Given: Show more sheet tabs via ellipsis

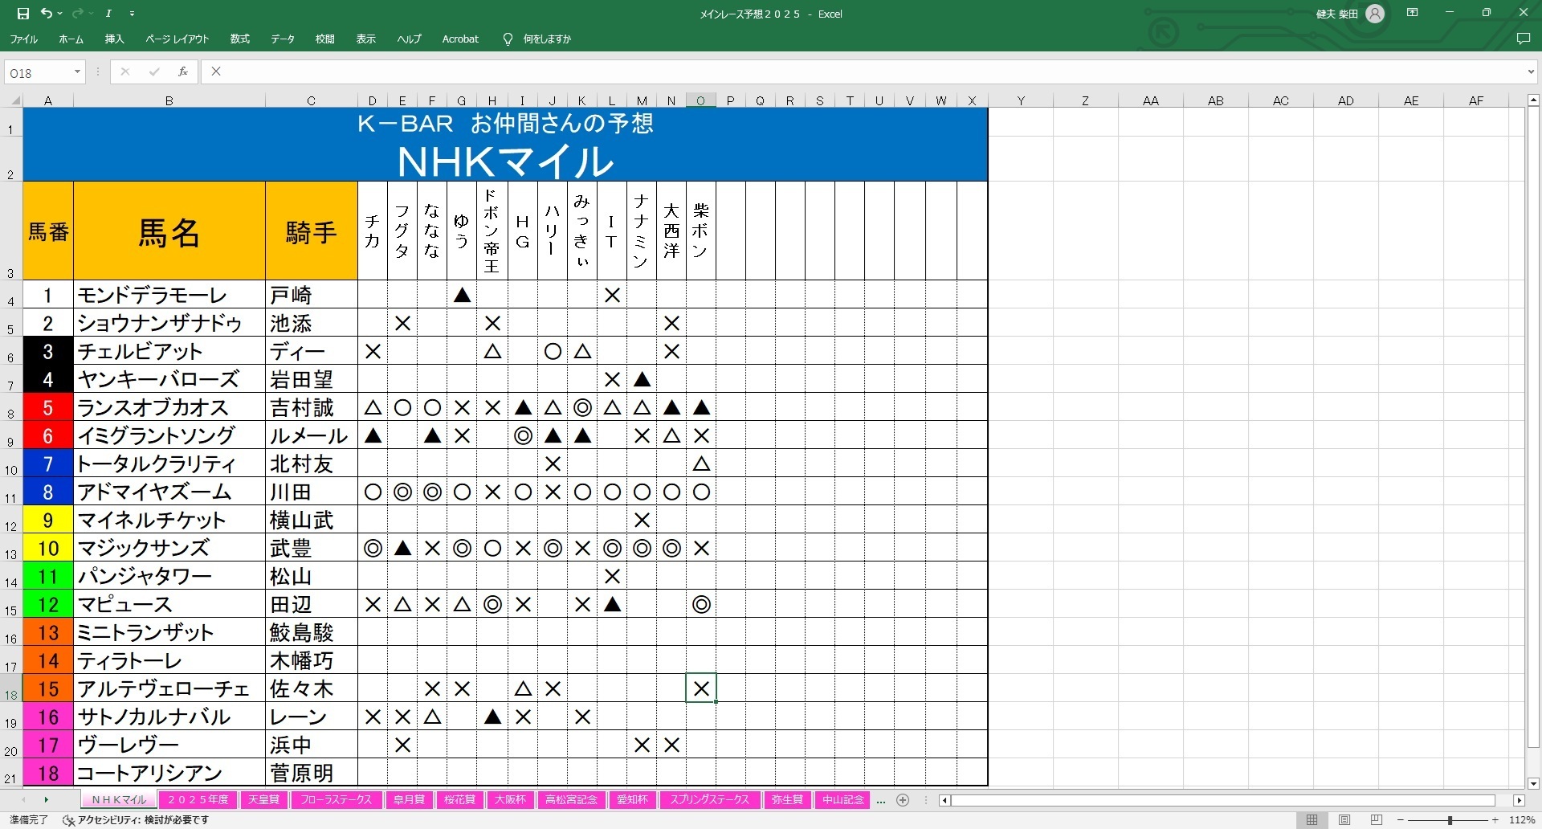Looking at the screenshot, I should pos(881,800).
